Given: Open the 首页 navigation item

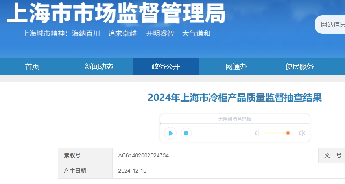Looking at the screenshot, I should point(32,66).
